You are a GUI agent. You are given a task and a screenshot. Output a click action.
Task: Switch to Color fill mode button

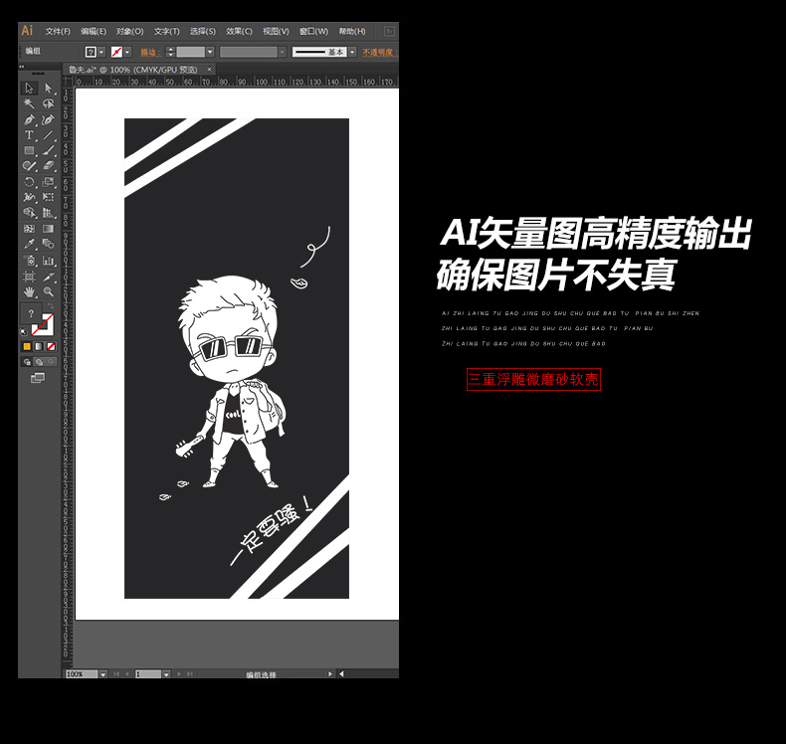27,346
